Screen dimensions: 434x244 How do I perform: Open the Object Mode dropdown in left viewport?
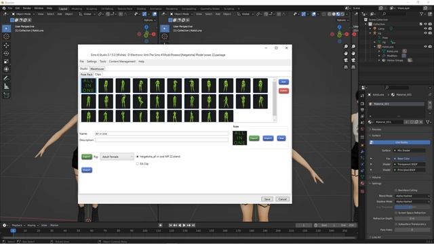(x=23, y=14)
